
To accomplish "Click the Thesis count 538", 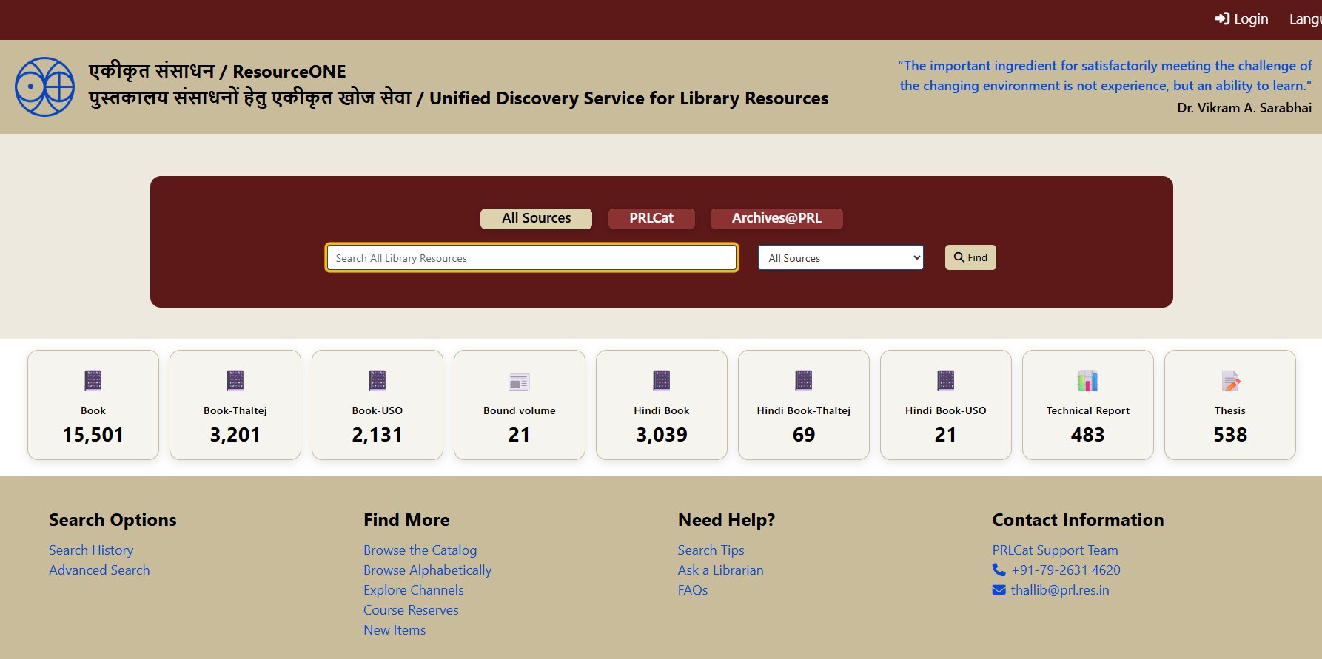I will pos(1230,435).
